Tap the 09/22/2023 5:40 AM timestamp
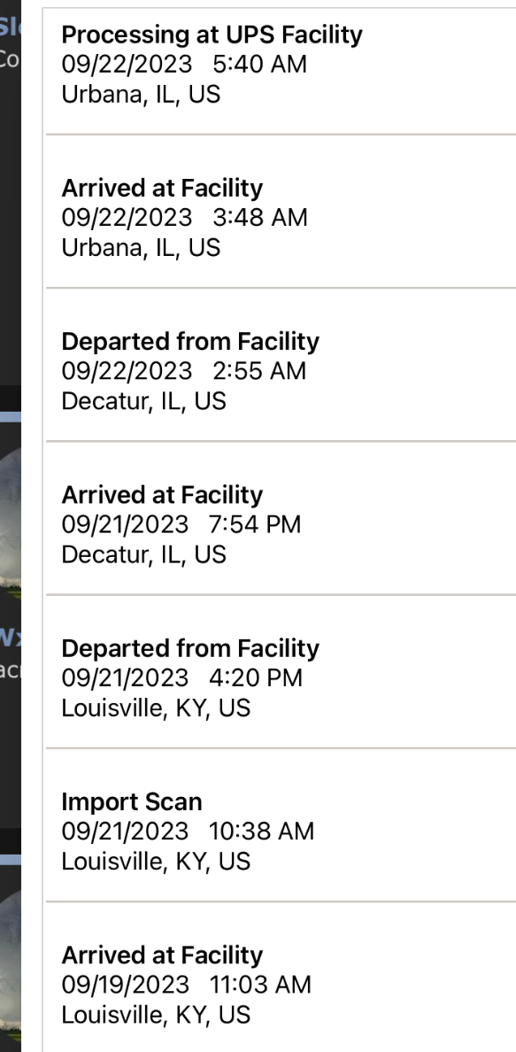 tap(184, 65)
